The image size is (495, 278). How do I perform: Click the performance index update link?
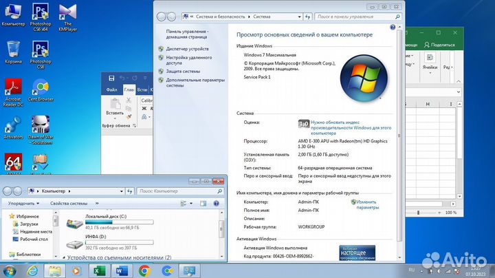click(351, 127)
